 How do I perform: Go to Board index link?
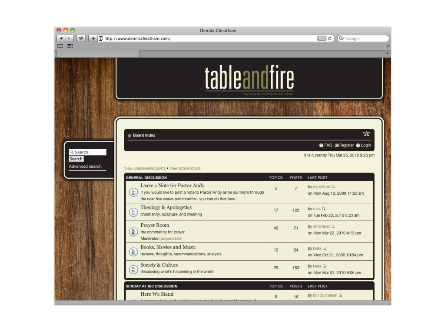(144, 135)
